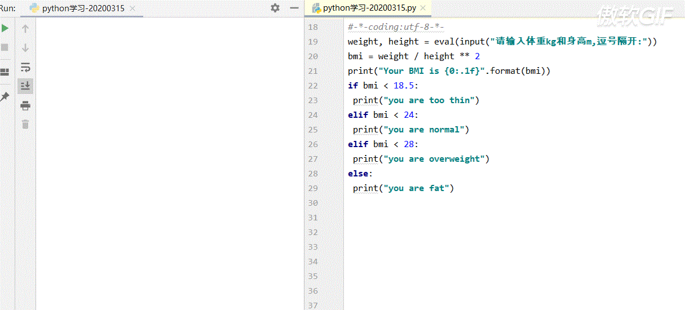
Task: Click the up arrow in the Run console toolbar
Action: [x=25, y=28]
